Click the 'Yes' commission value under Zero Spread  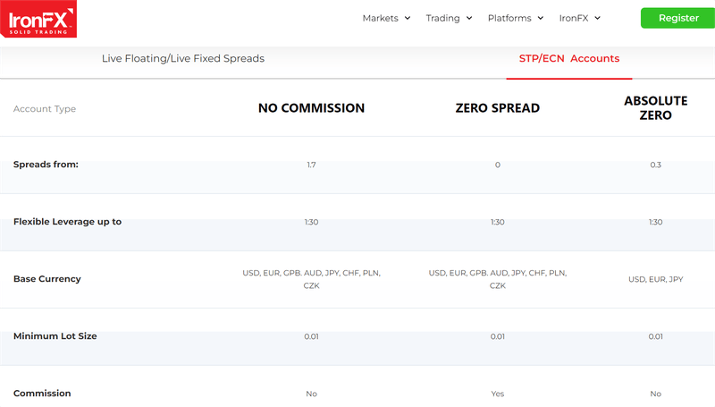pos(497,394)
